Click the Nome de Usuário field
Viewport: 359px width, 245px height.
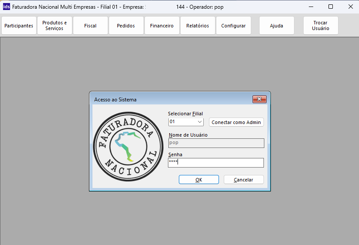(216, 143)
